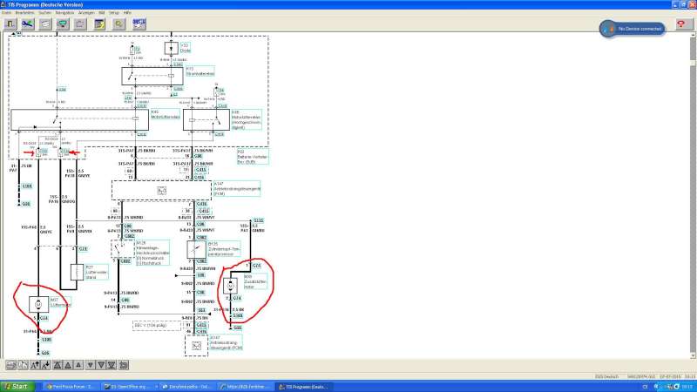Select the TIS Programm taskbar button
Image resolution: width=697 pixels, height=392 pixels.
[307, 386]
